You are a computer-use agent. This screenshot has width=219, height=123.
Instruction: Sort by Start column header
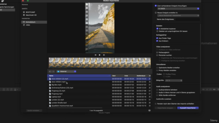pos(117,76)
